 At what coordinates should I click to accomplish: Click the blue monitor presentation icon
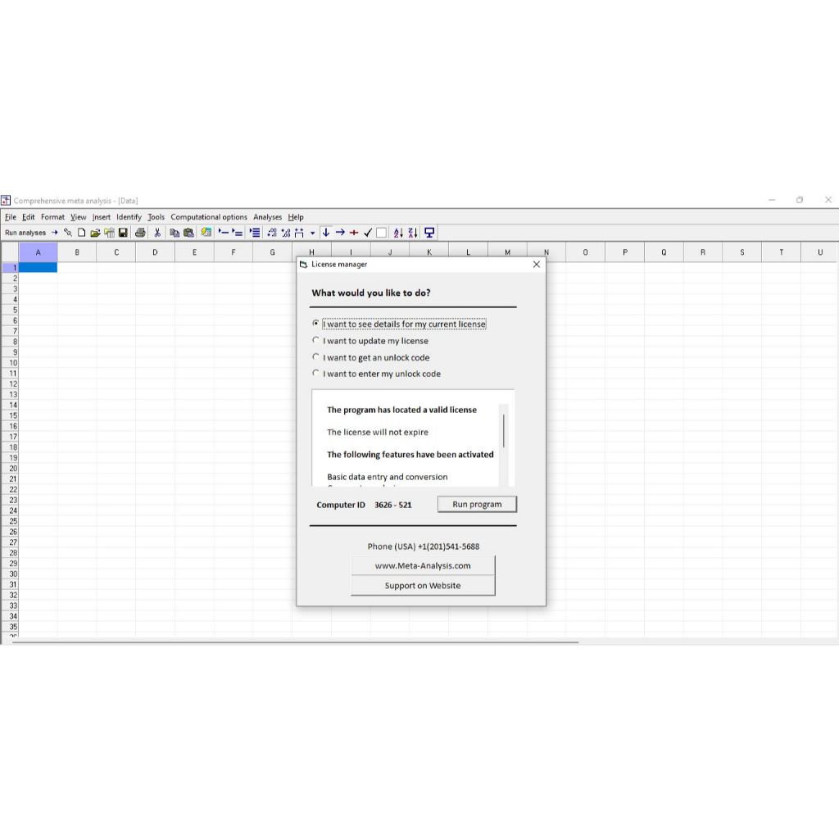[429, 233]
